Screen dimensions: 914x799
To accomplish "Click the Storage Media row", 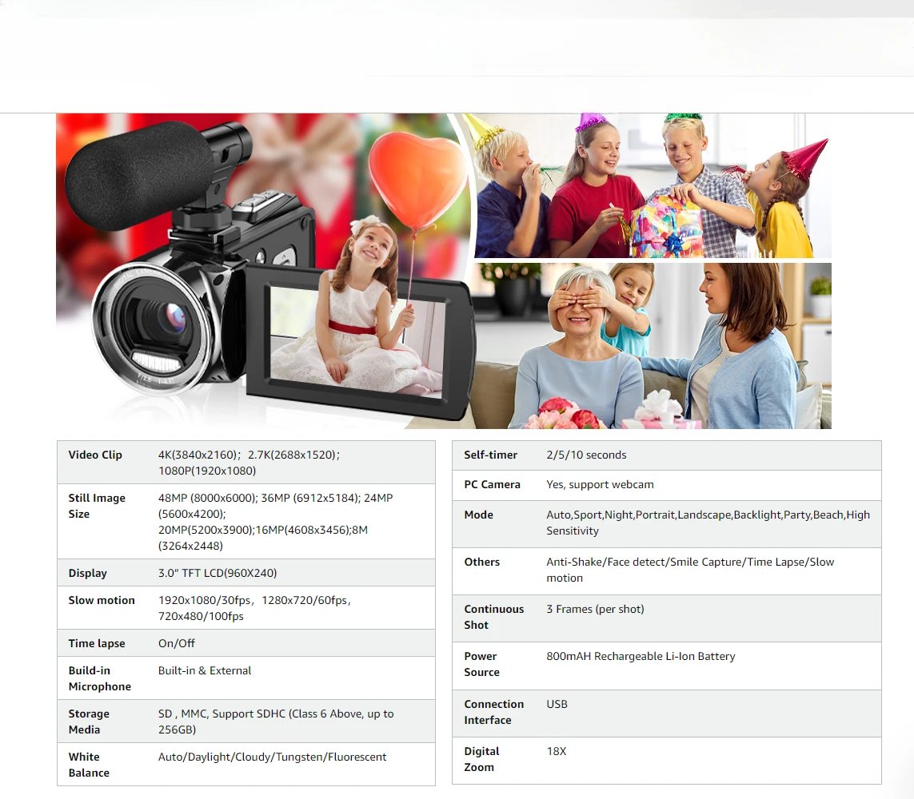I will coord(240,721).
